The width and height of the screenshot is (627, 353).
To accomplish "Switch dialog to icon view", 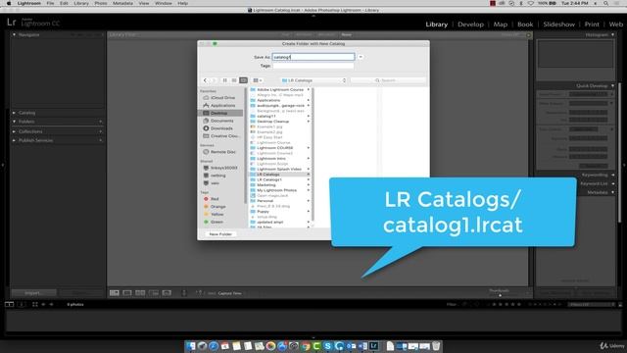I will click(x=224, y=80).
